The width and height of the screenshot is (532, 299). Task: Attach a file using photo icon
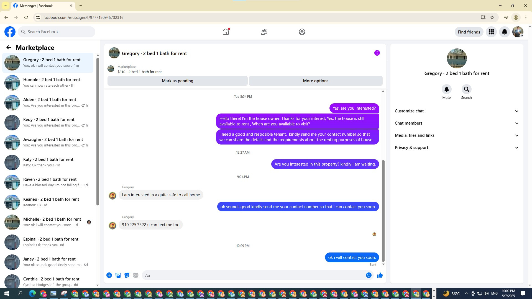pos(118,275)
